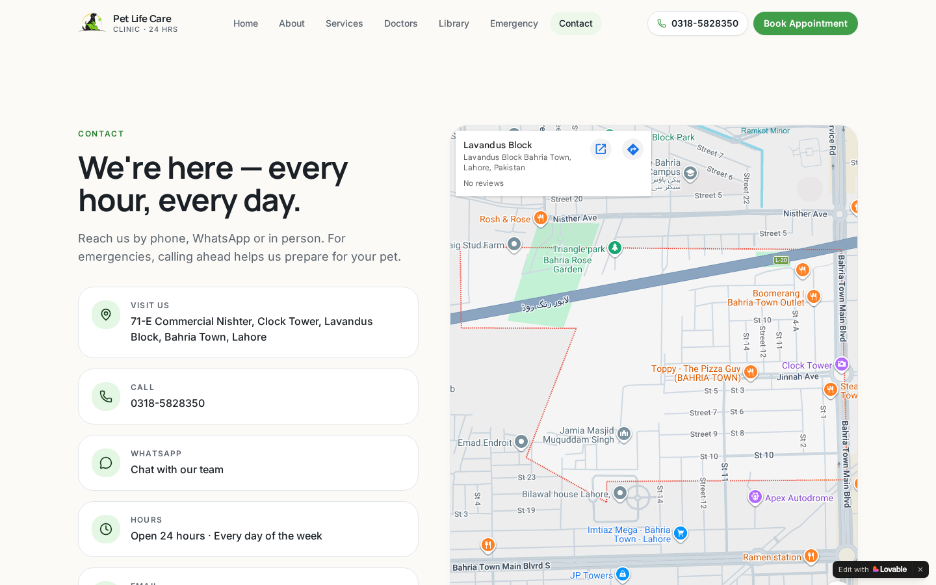Click Bahria Rose Garden label on map
This screenshot has width=936, height=585.
[x=567, y=265]
